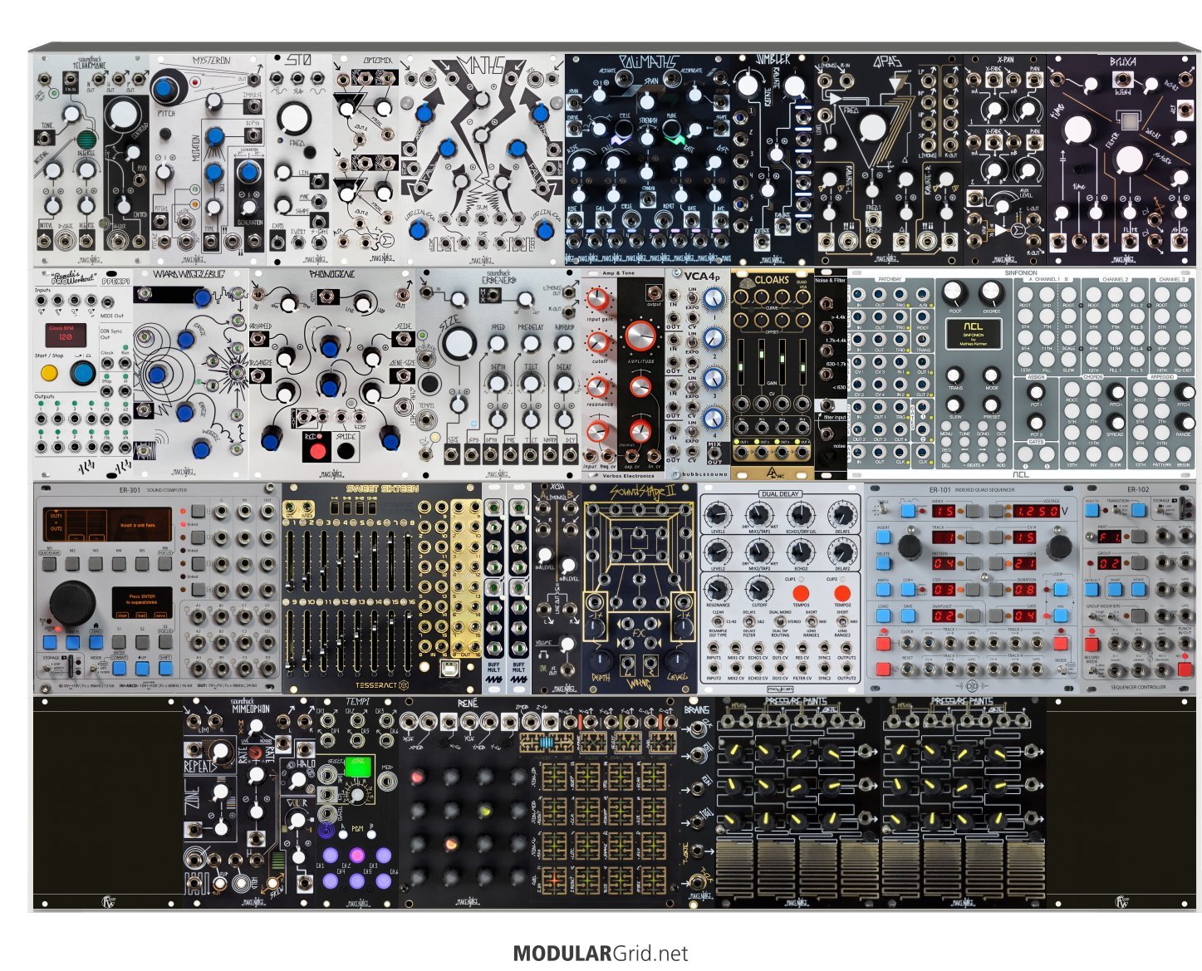1202x971 pixels.
Task: Click the POLIMATHS module title
Action: 649,62
